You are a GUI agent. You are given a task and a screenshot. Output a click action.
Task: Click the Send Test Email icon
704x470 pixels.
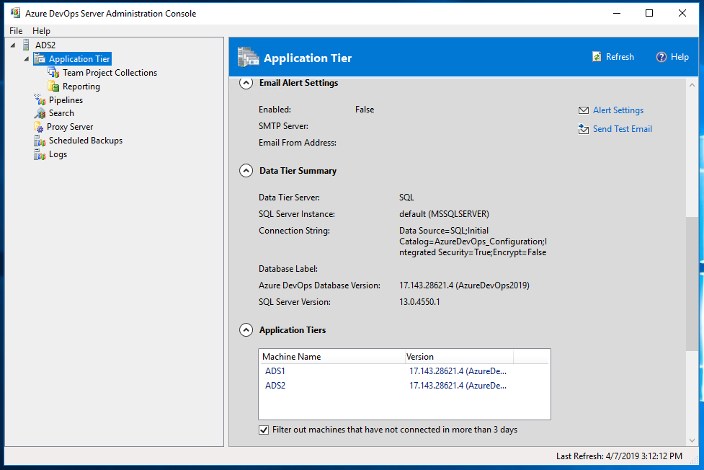click(583, 129)
